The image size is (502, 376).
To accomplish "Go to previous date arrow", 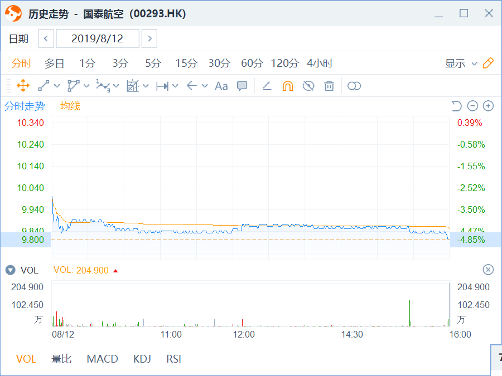I will 46,38.
